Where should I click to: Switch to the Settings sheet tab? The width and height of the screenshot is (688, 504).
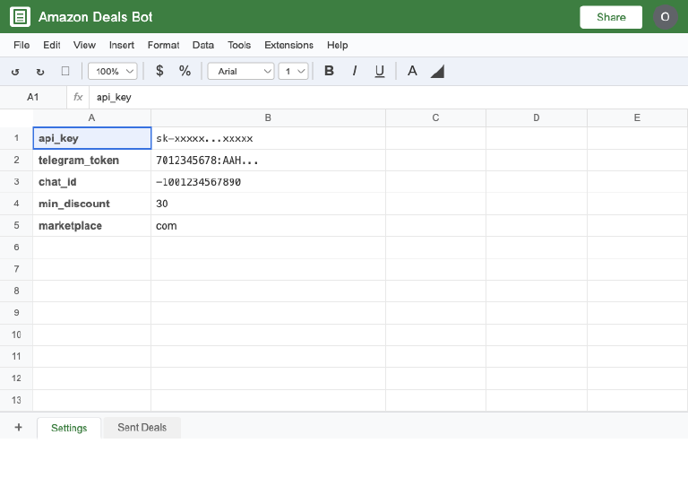[69, 428]
